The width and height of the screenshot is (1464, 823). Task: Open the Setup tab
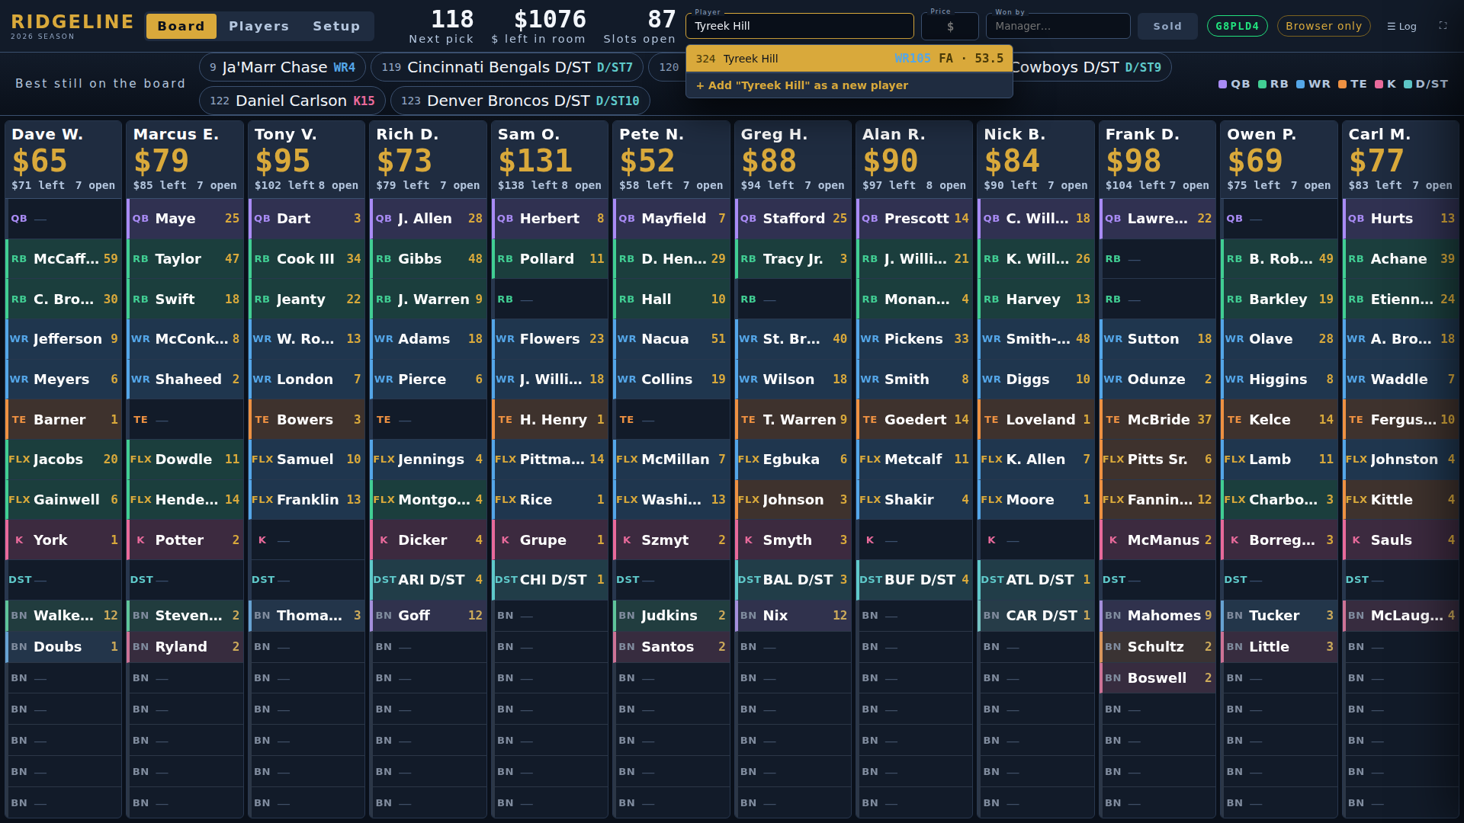tap(336, 26)
